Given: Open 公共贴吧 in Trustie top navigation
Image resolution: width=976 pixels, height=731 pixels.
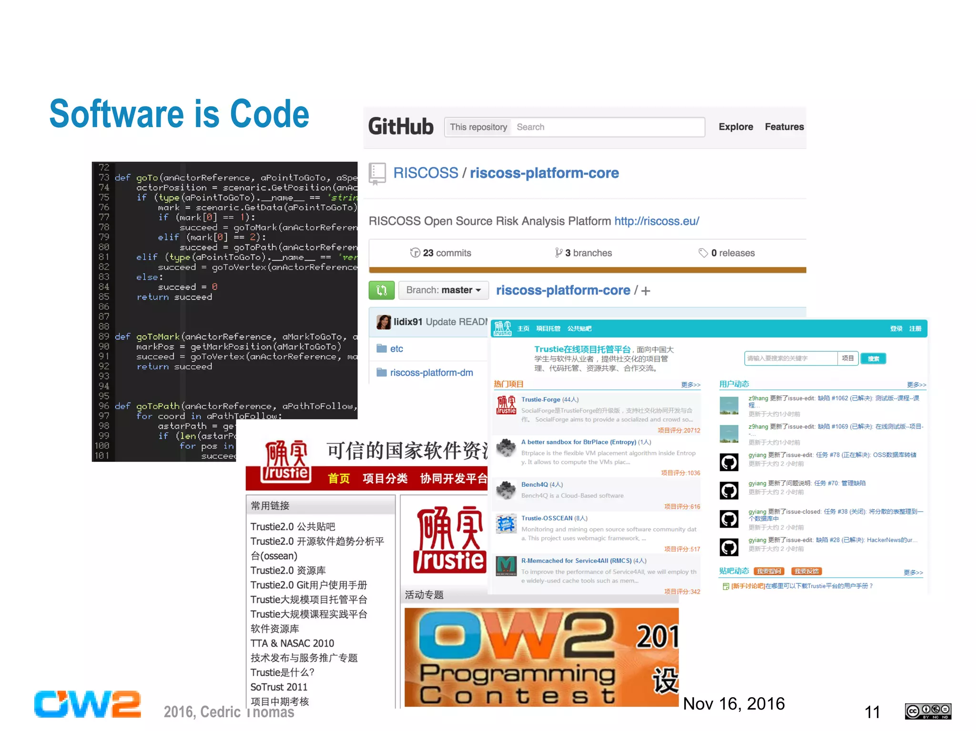Looking at the screenshot, I should tap(579, 328).
